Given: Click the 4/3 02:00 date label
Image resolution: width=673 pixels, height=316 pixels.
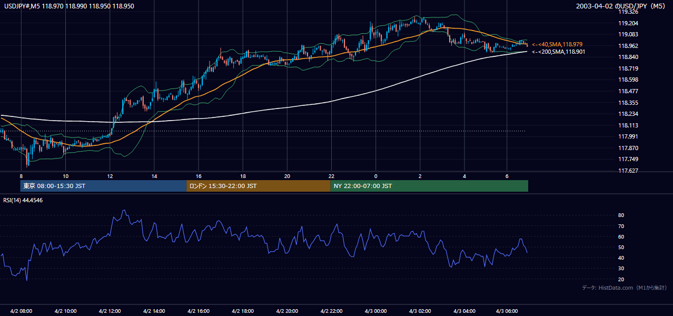Looking at the screenshot, I should [420, 311].
